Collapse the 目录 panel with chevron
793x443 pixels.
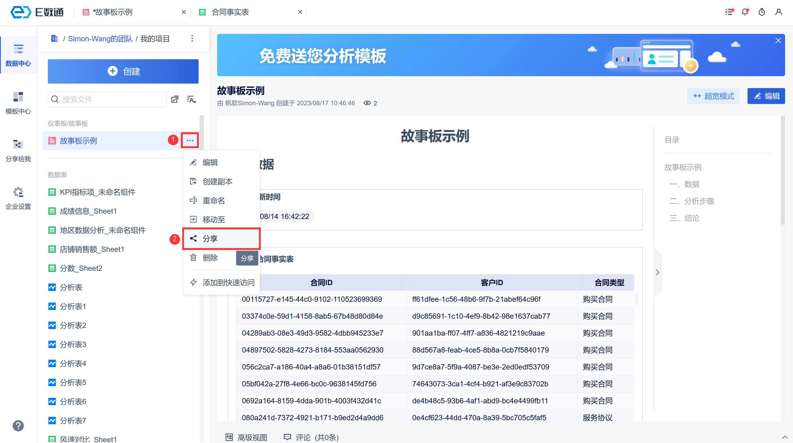pos(658,272)
